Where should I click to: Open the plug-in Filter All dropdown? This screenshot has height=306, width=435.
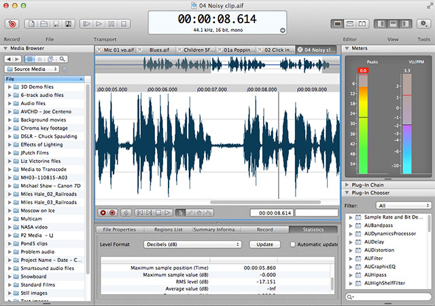click(x=404, y=206)
